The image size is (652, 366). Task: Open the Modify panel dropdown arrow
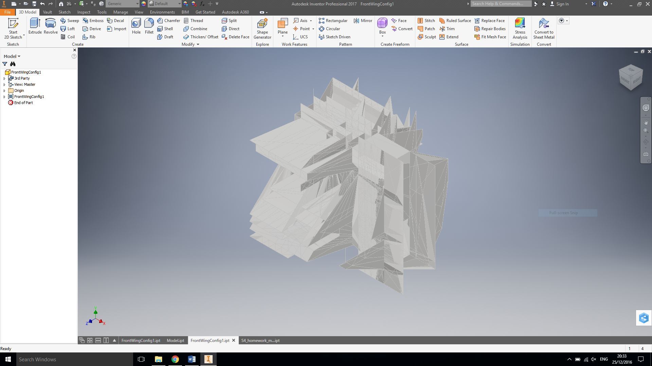198,44
